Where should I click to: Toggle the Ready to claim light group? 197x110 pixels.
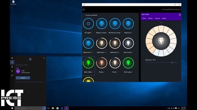[x=102, y=24]
